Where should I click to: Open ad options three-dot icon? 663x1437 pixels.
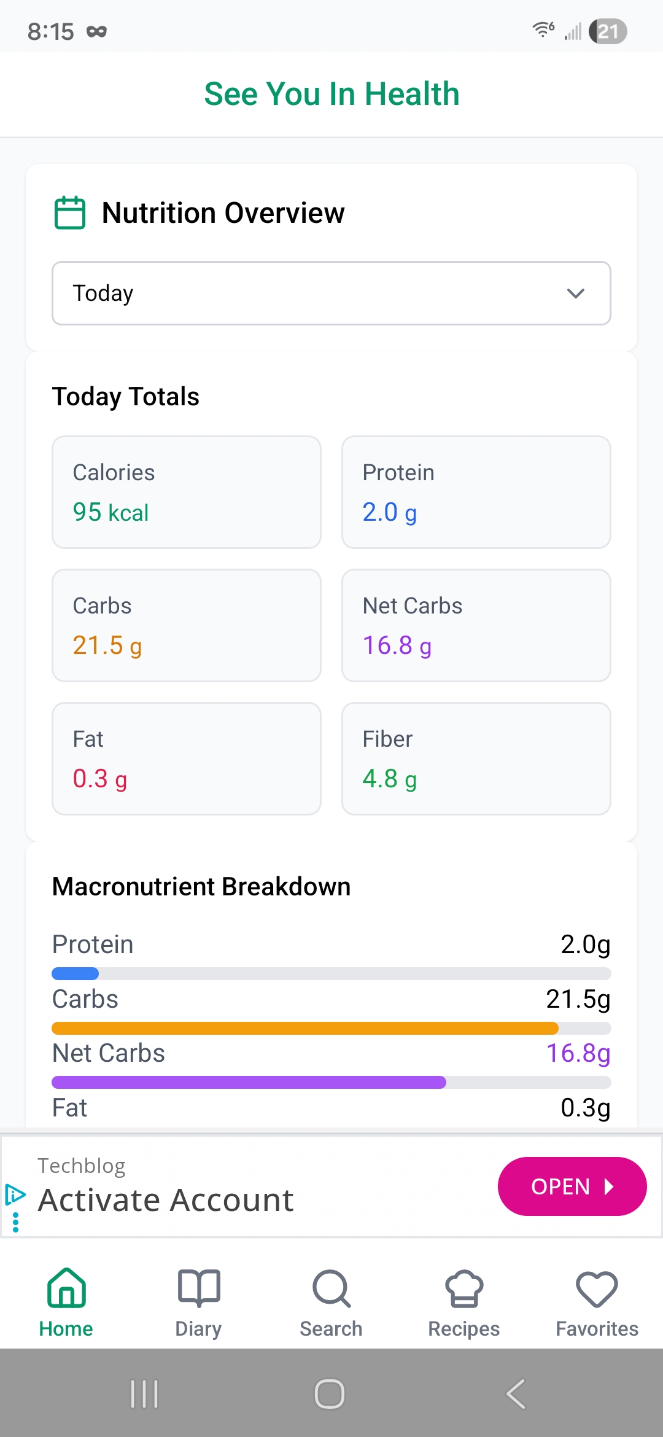[x=15, y=1222]
